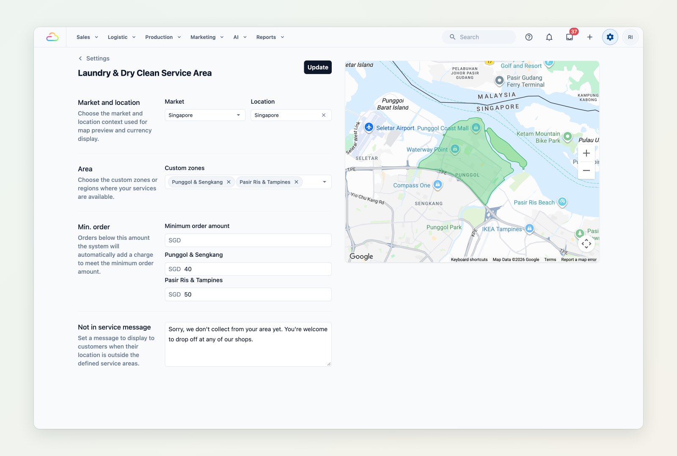Click the Punggol Coast Mall marker

(476, 127)
